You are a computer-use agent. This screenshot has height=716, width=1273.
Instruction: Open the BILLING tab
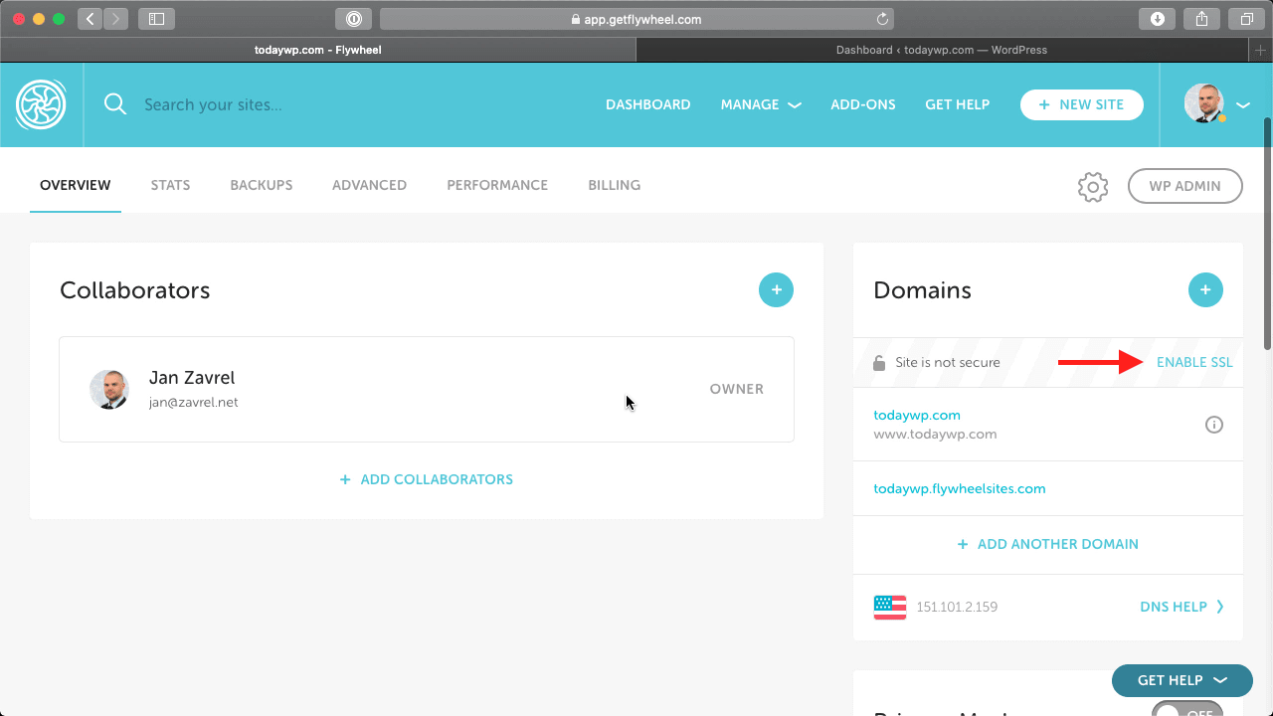click(614, 185)
